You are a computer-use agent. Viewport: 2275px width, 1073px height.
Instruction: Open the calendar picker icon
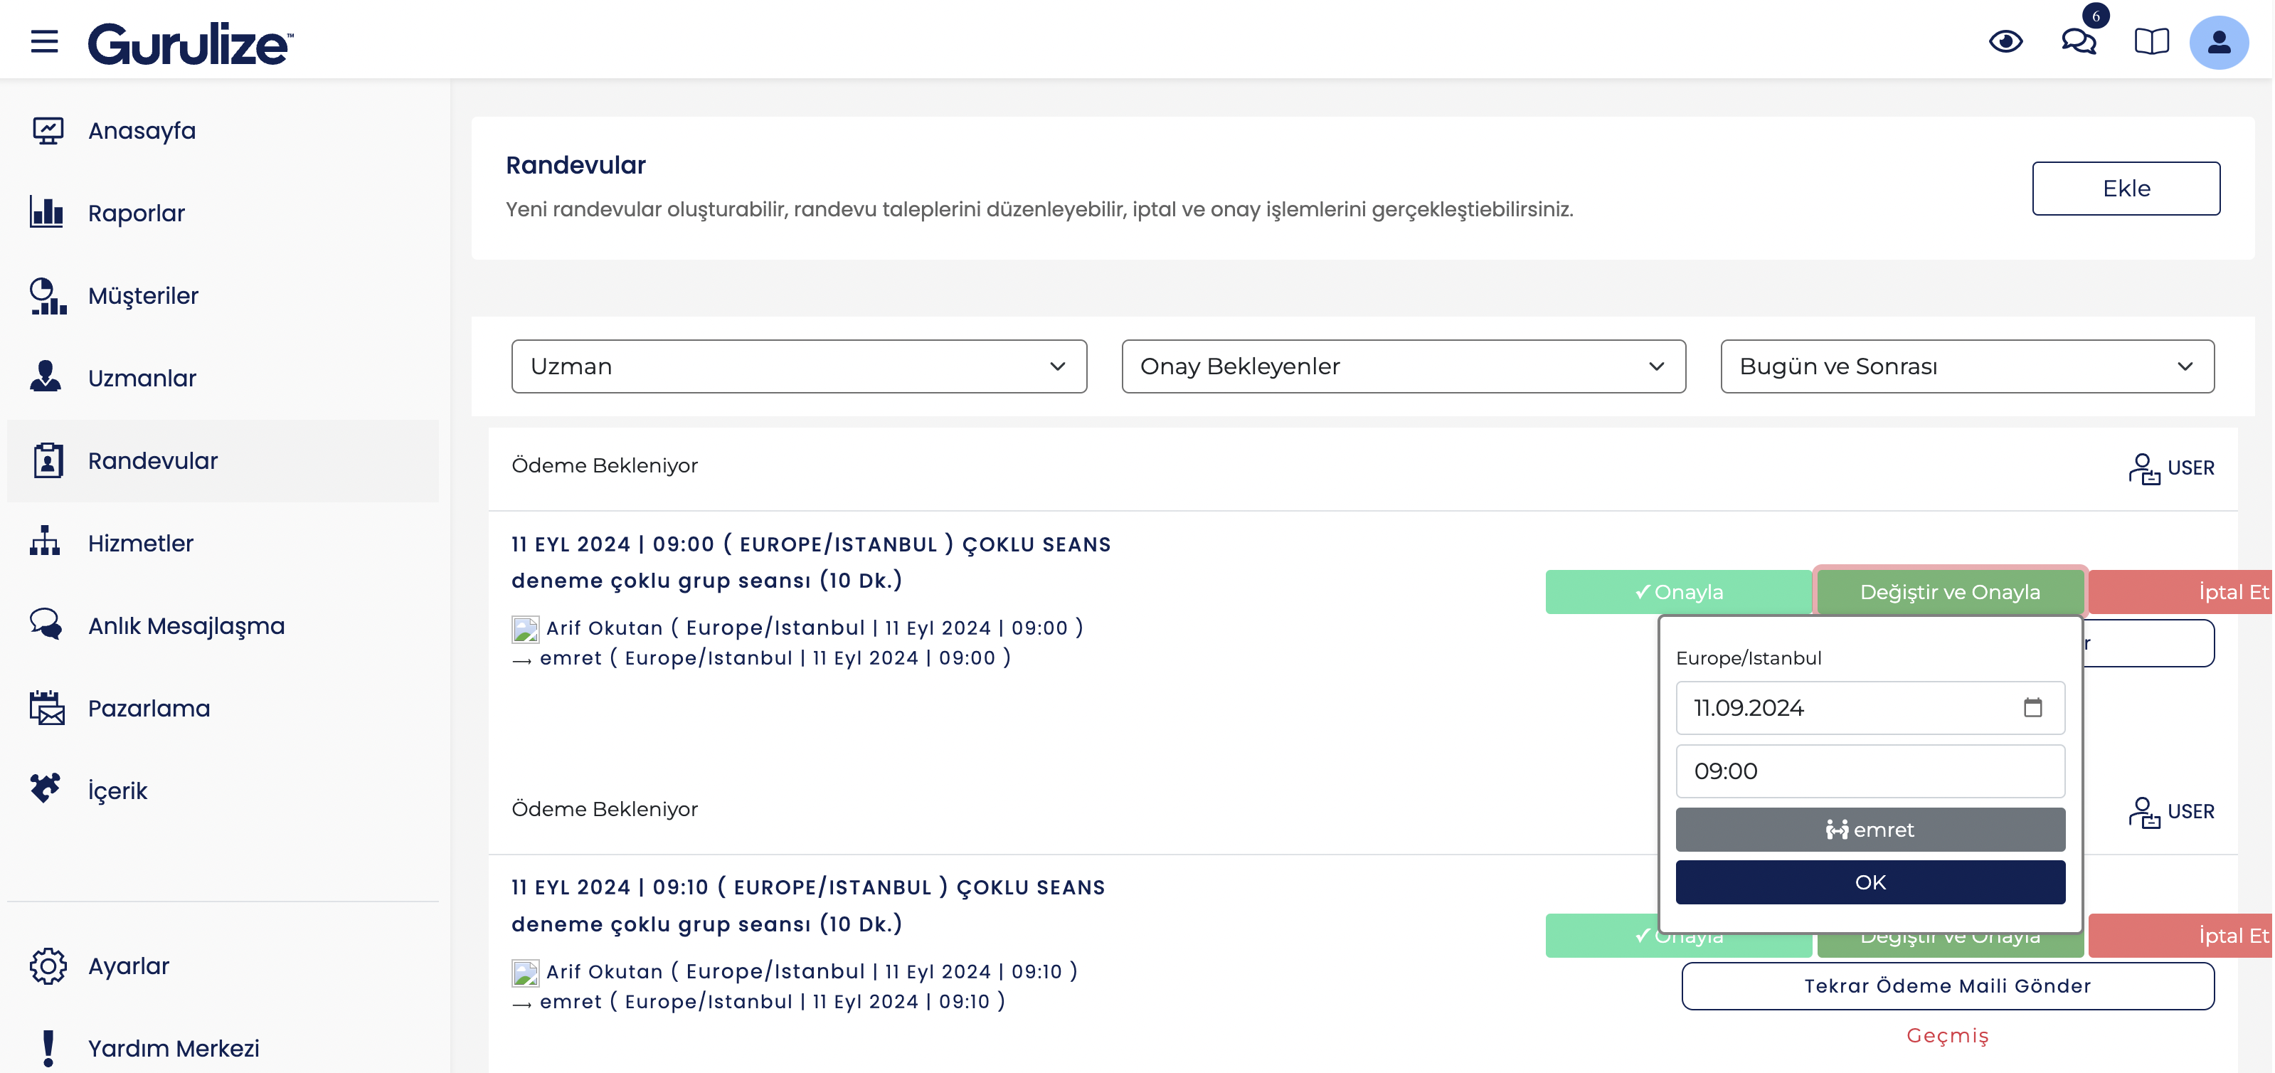2032,707
